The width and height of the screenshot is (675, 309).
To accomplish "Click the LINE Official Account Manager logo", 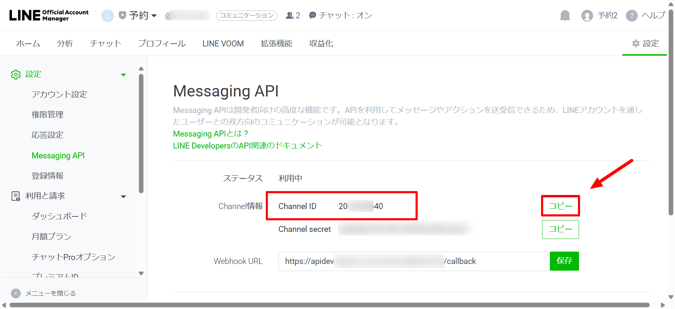I will pyautogui.click(x=49, y=15).
